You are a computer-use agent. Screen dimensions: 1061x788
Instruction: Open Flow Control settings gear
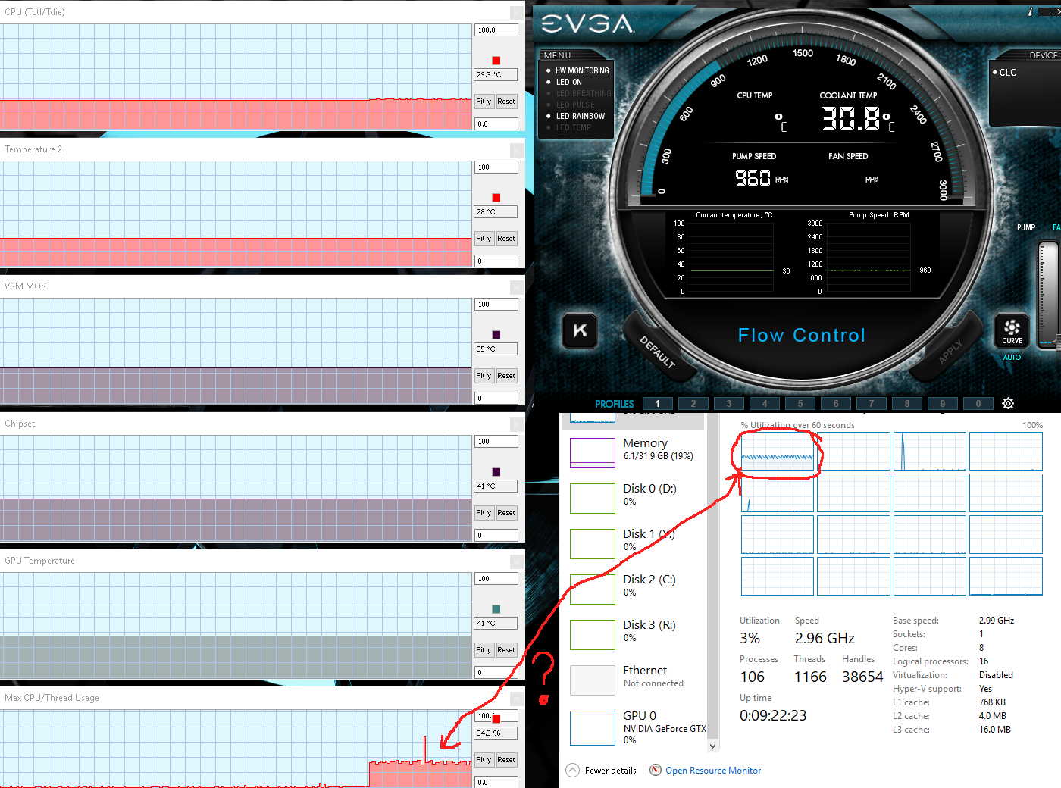(1008, 403)
